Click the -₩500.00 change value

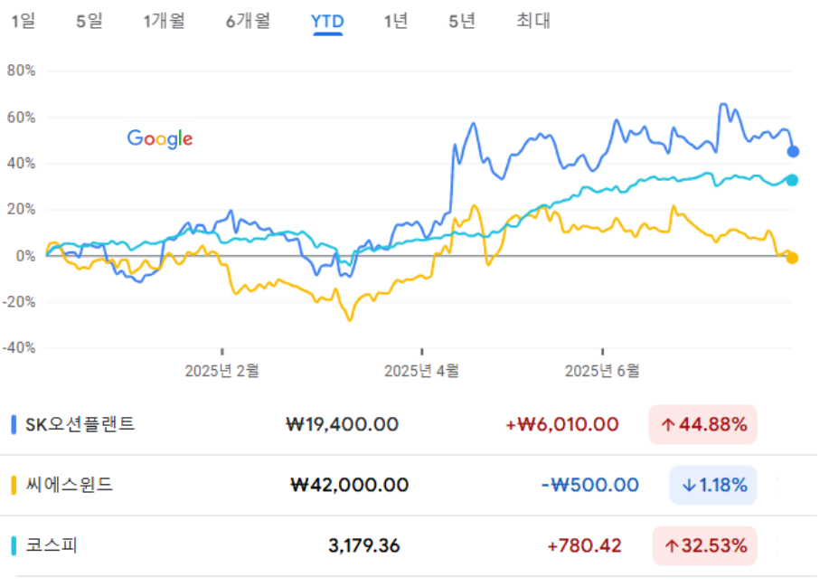pos(590,485)
